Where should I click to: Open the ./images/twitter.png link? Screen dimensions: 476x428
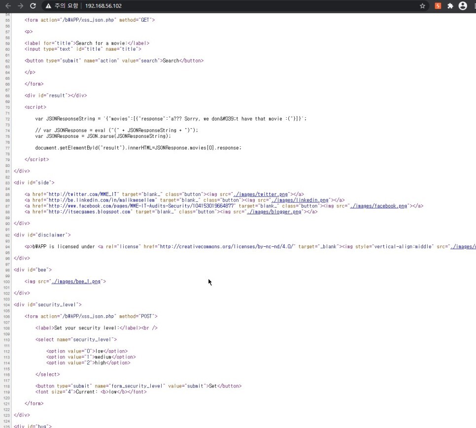click(261, 194)
